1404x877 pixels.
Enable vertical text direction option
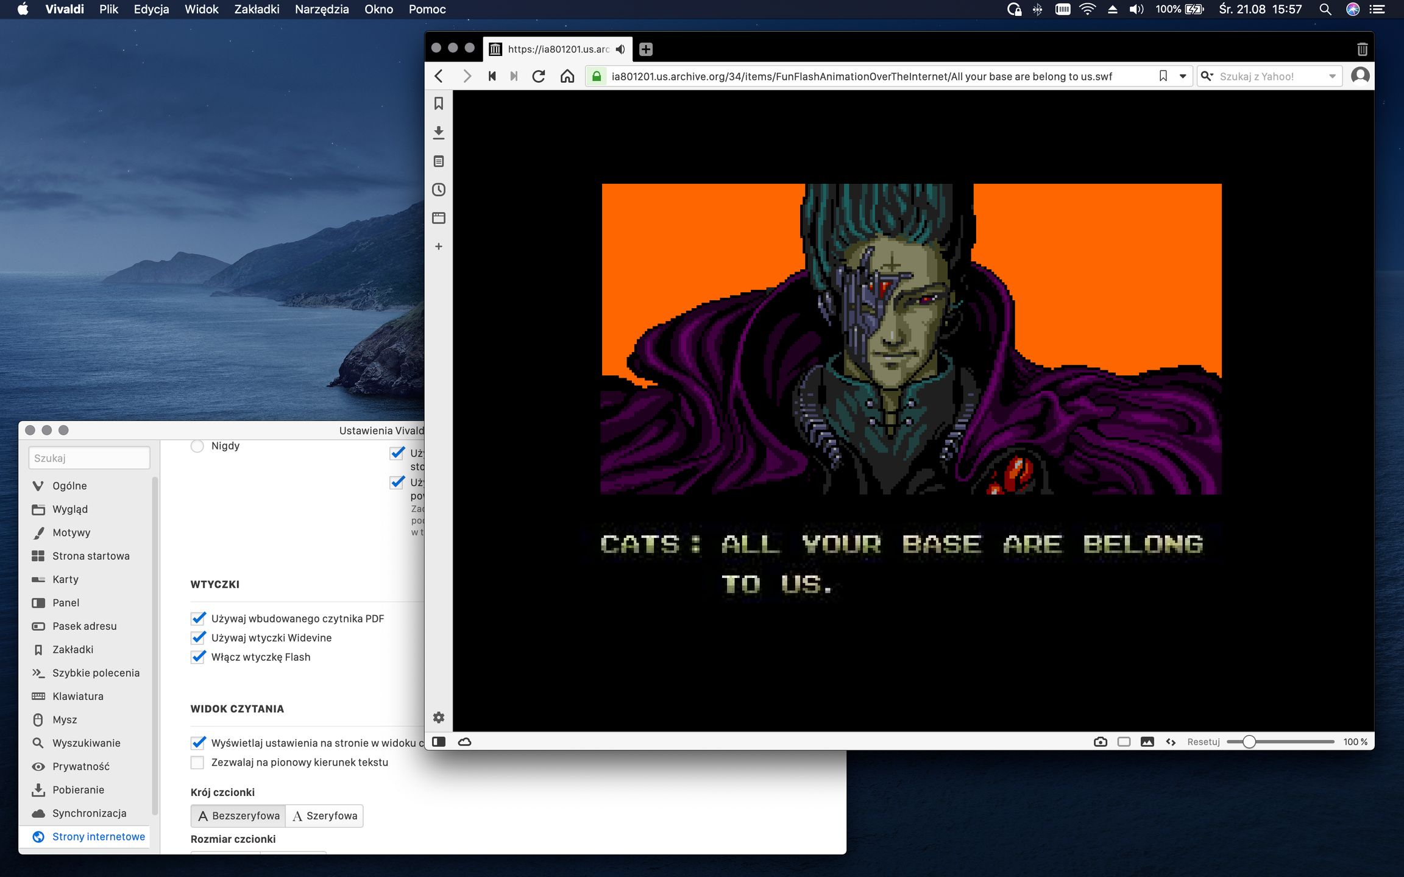tap(198, 762)
